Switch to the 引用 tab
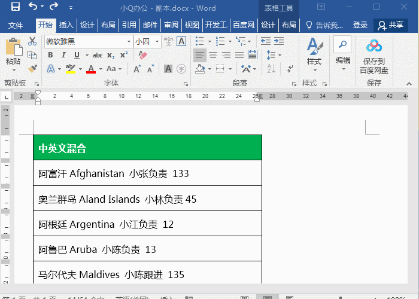The width and height of the screenshot is (419, 299). point(129,25)
